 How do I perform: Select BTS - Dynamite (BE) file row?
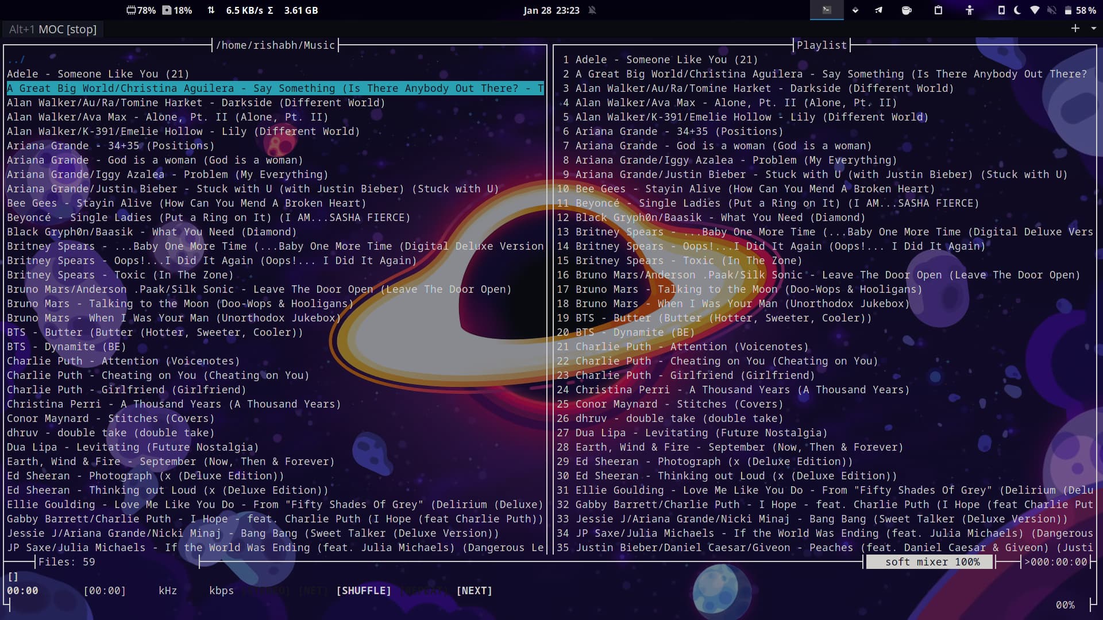point(66,347)
